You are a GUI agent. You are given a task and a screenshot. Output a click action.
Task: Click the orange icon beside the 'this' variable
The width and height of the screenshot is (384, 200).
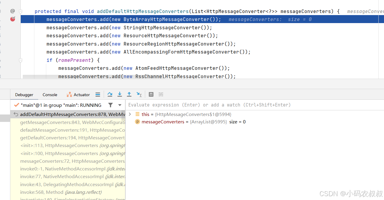point(137,114)
